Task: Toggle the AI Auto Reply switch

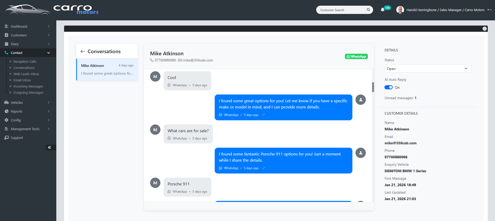Action: point(388,88)
